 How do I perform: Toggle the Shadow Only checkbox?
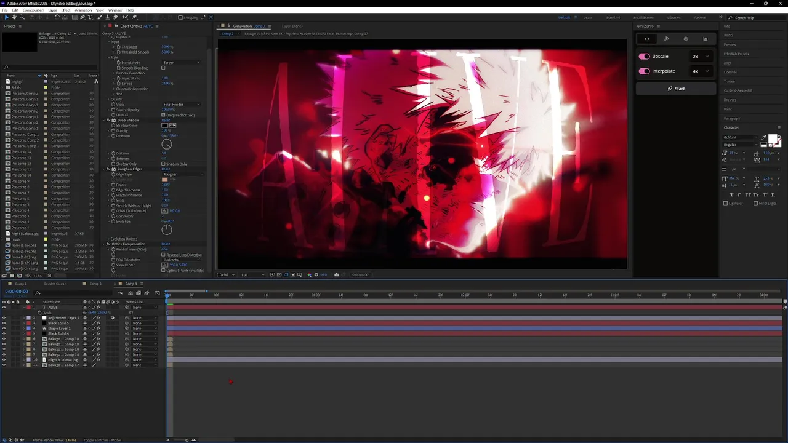pos(163,164)
